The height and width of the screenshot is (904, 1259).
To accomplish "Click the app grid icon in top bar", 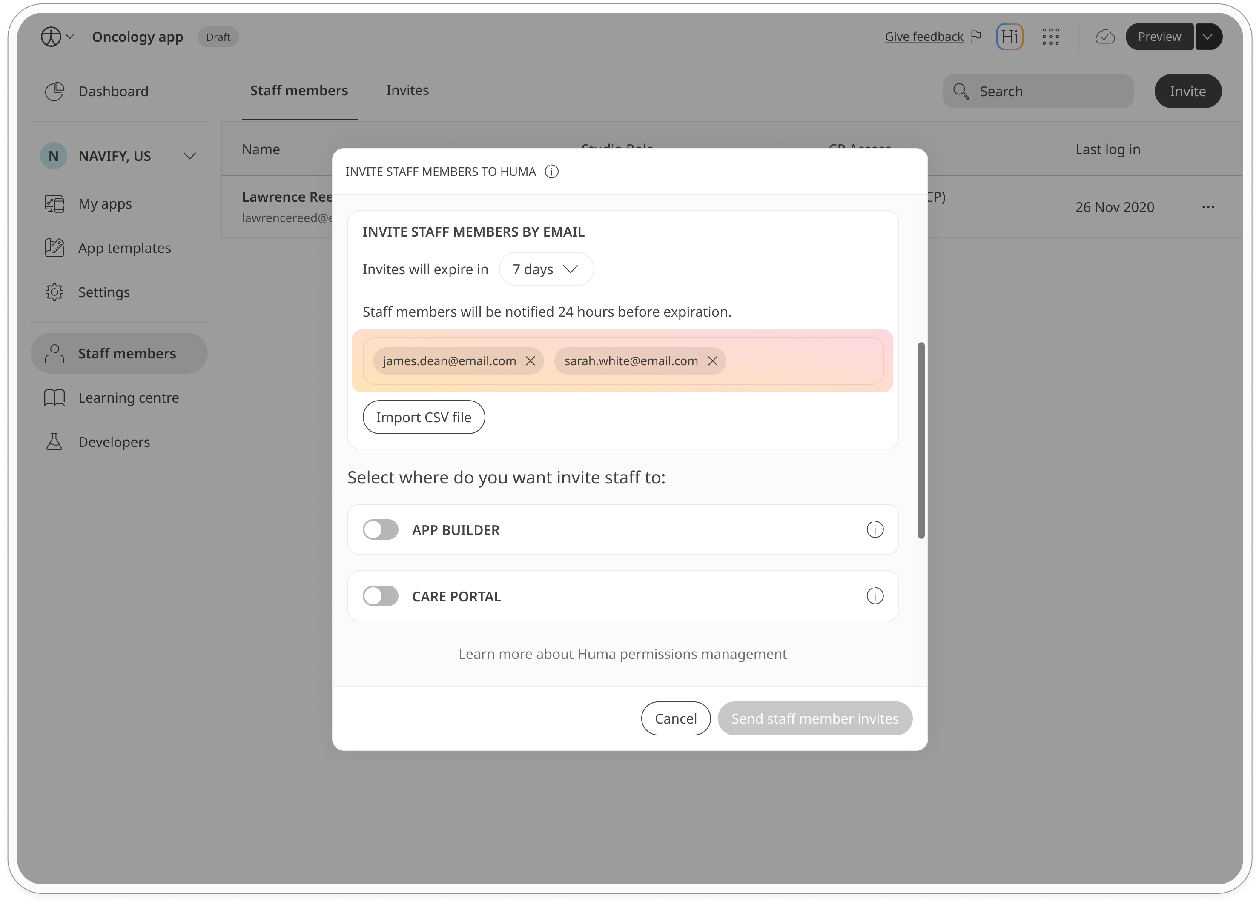I will tap(1050, 37).
